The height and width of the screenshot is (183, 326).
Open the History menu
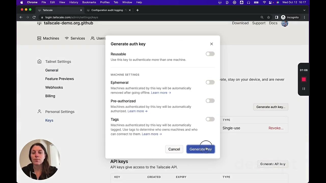pyautogui.click(x=74, y=2)
